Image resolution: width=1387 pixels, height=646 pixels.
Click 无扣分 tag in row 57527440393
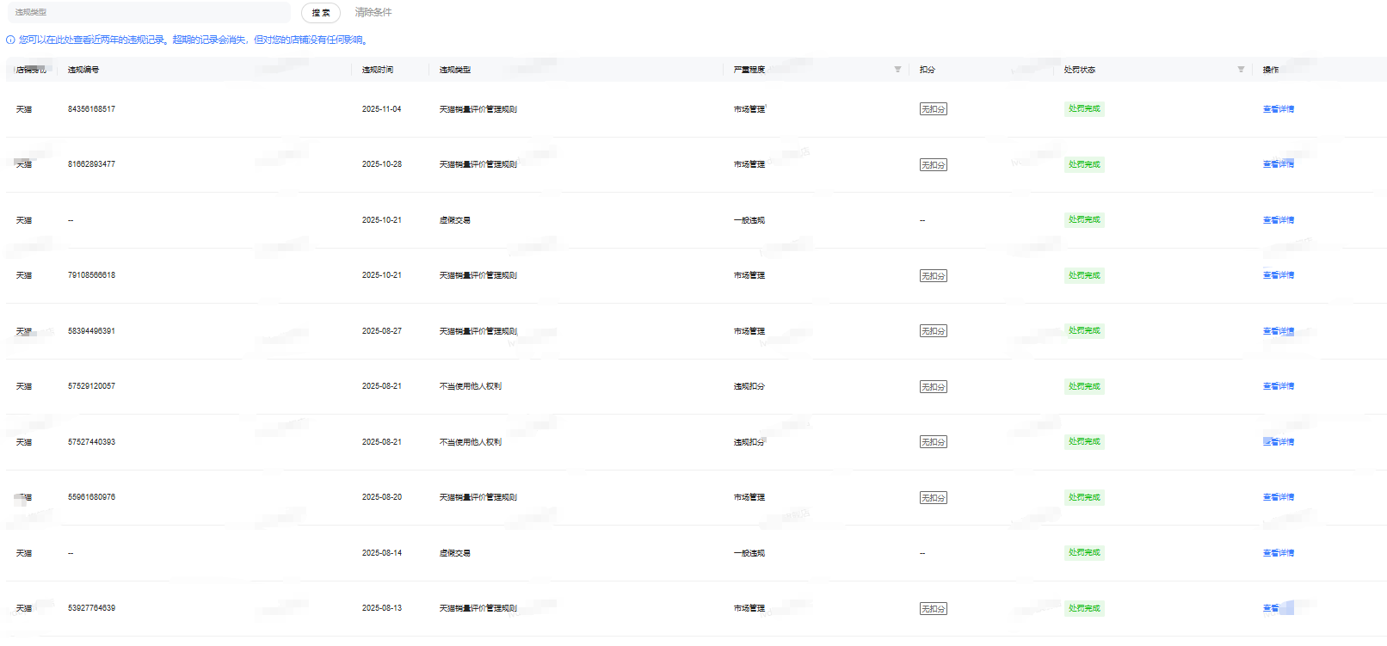(x=933, y=442)
